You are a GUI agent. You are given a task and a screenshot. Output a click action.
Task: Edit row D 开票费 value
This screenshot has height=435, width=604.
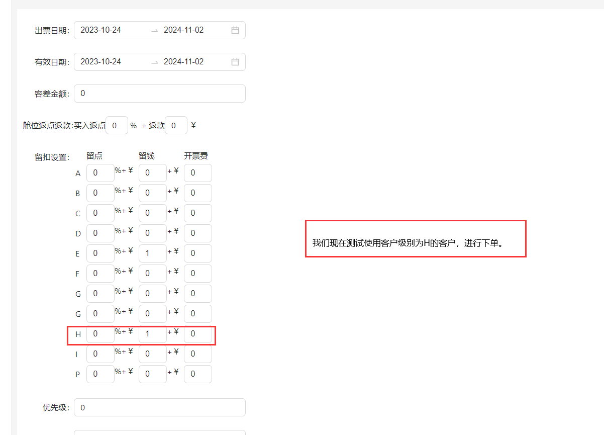tap(198, 233)
